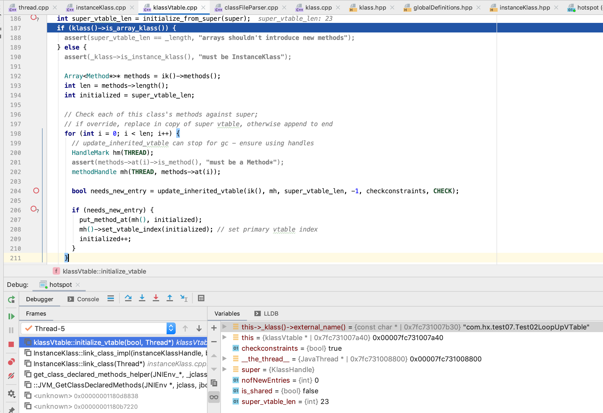Click the Step Out debugger icon
This screenshot has height=413, width=603.
click(x=170, y=298)
